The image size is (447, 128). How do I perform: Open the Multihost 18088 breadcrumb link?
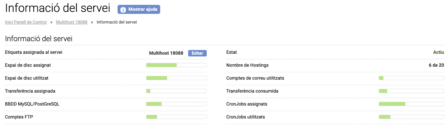click(72, 22)
